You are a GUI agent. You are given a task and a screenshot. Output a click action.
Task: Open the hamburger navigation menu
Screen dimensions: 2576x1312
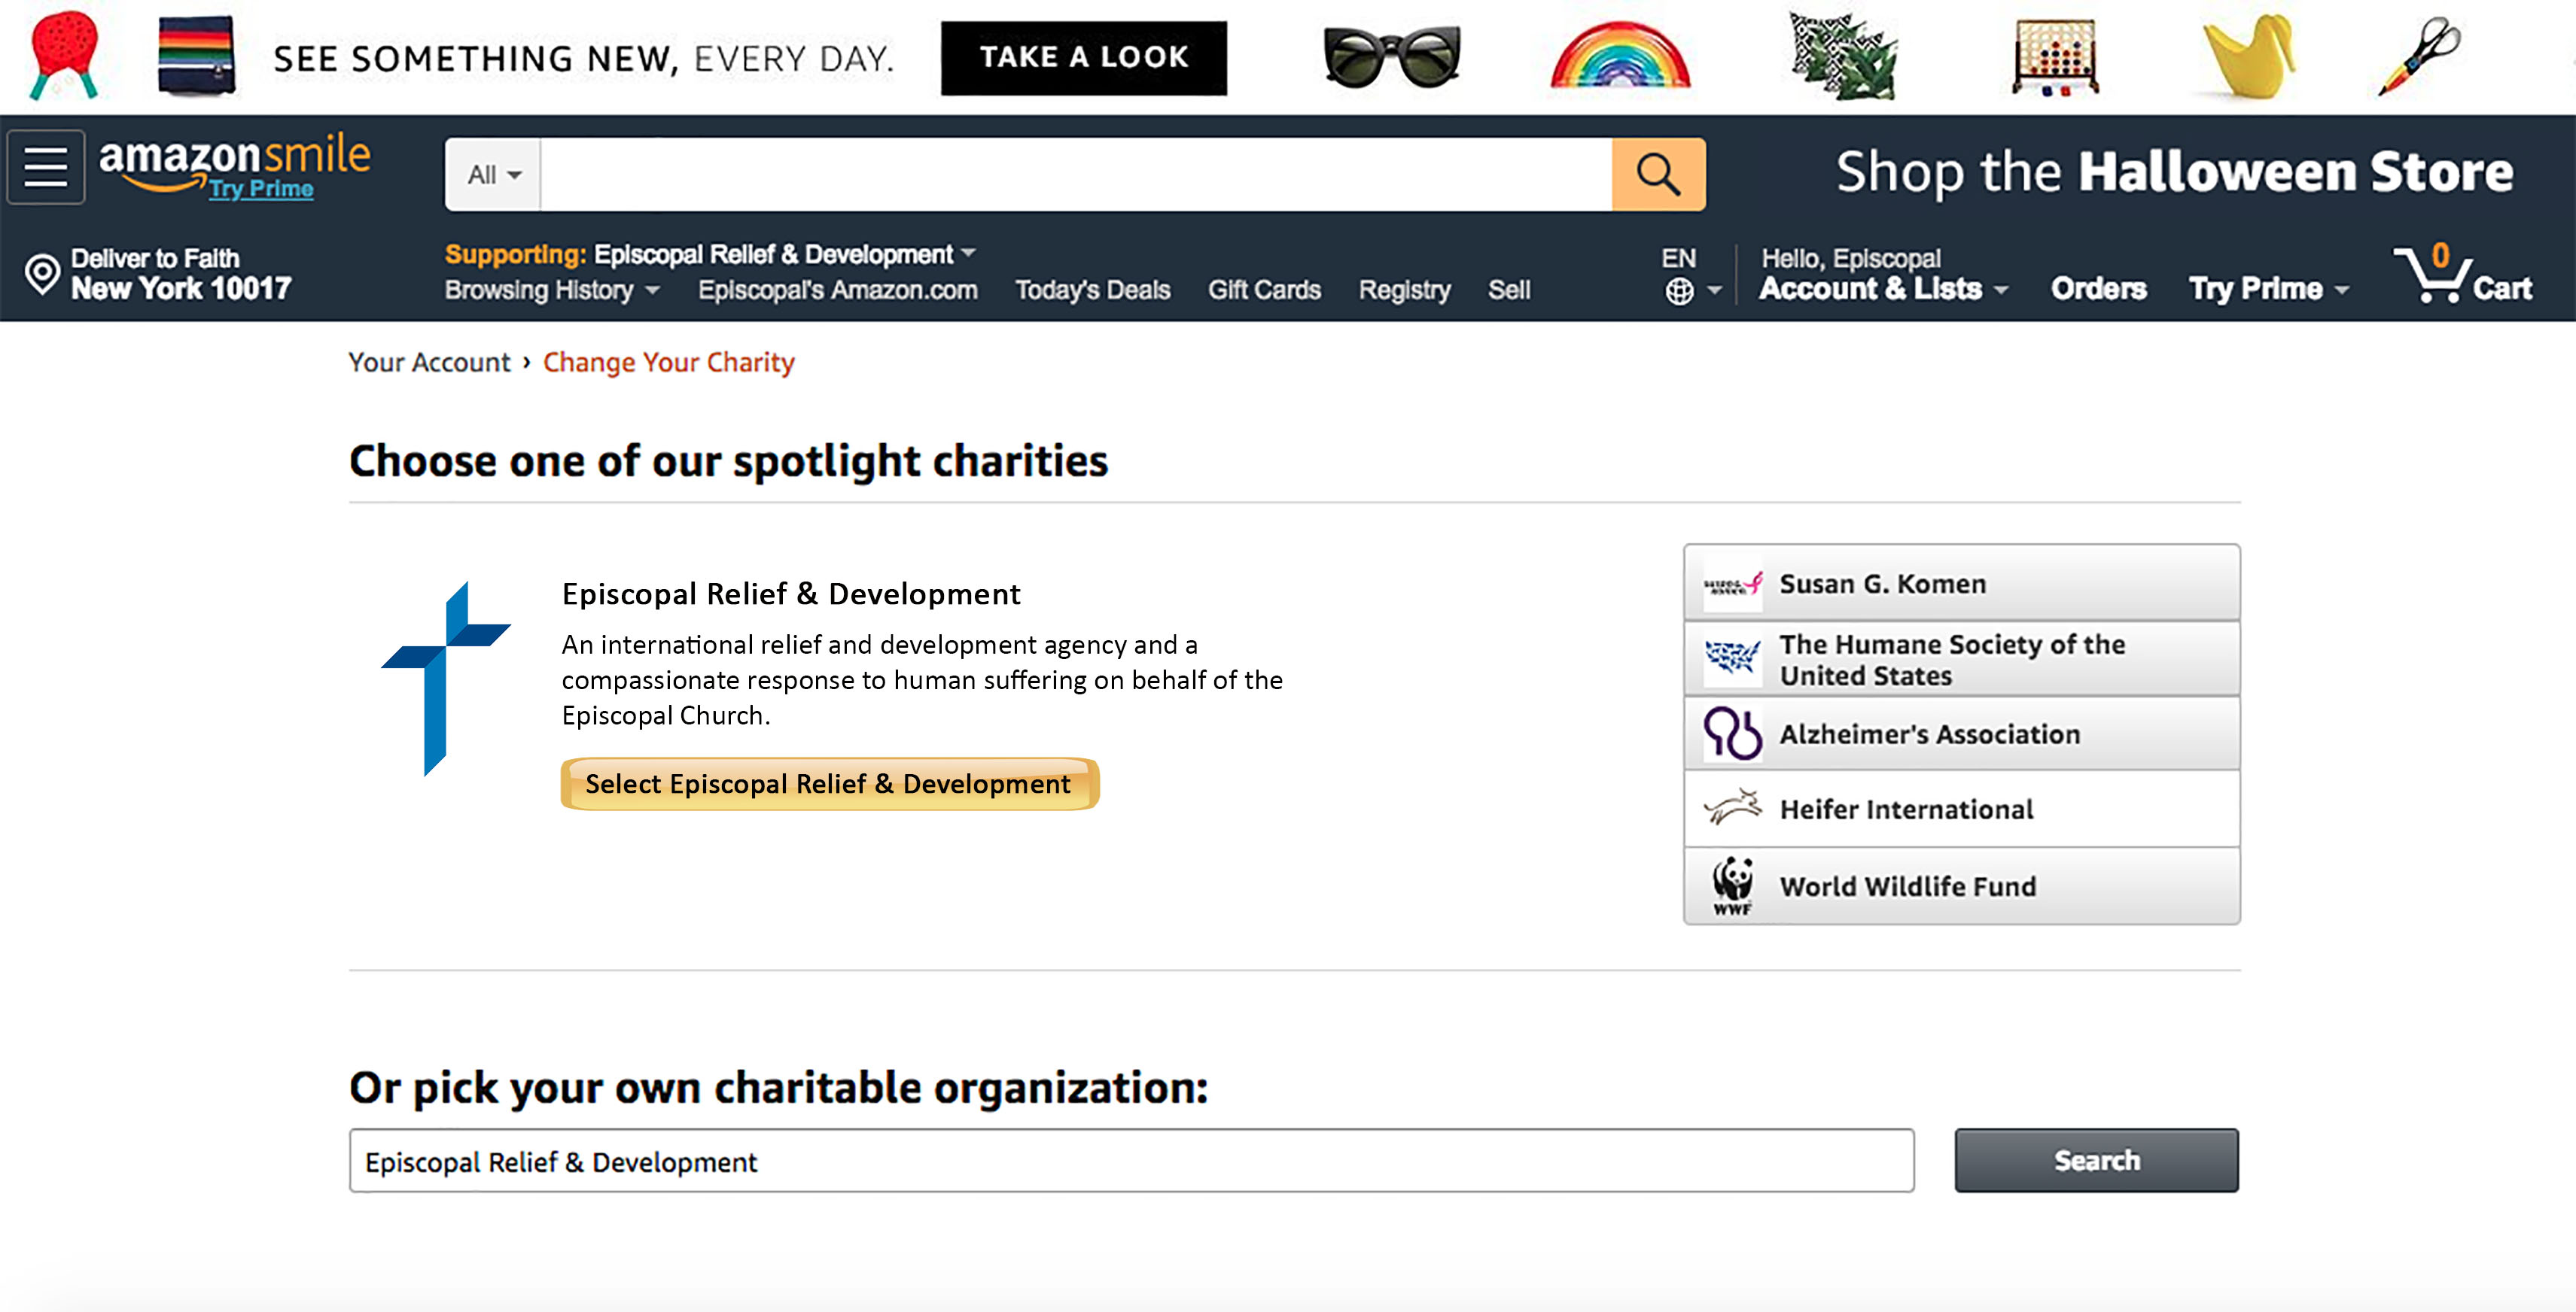coord(46,167)
